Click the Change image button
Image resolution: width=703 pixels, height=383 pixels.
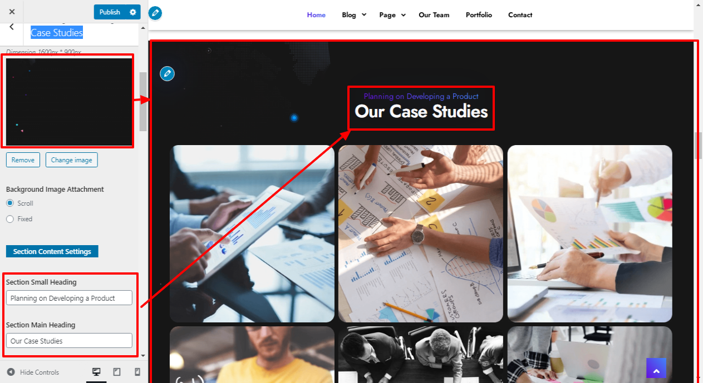coord(72,160)
